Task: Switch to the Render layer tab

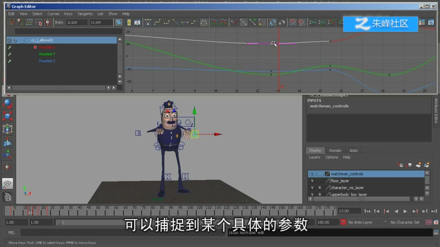Action: [x=335, y=151]
